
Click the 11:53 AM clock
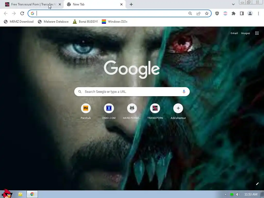[251, 194]
